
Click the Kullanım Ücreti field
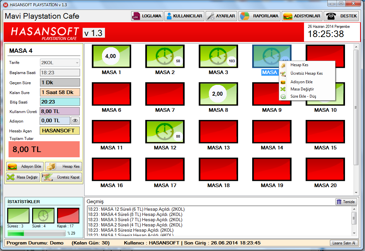[60, 111]
